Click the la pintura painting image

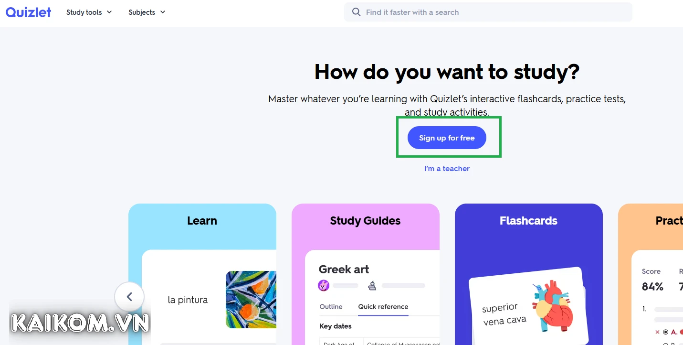251,300
